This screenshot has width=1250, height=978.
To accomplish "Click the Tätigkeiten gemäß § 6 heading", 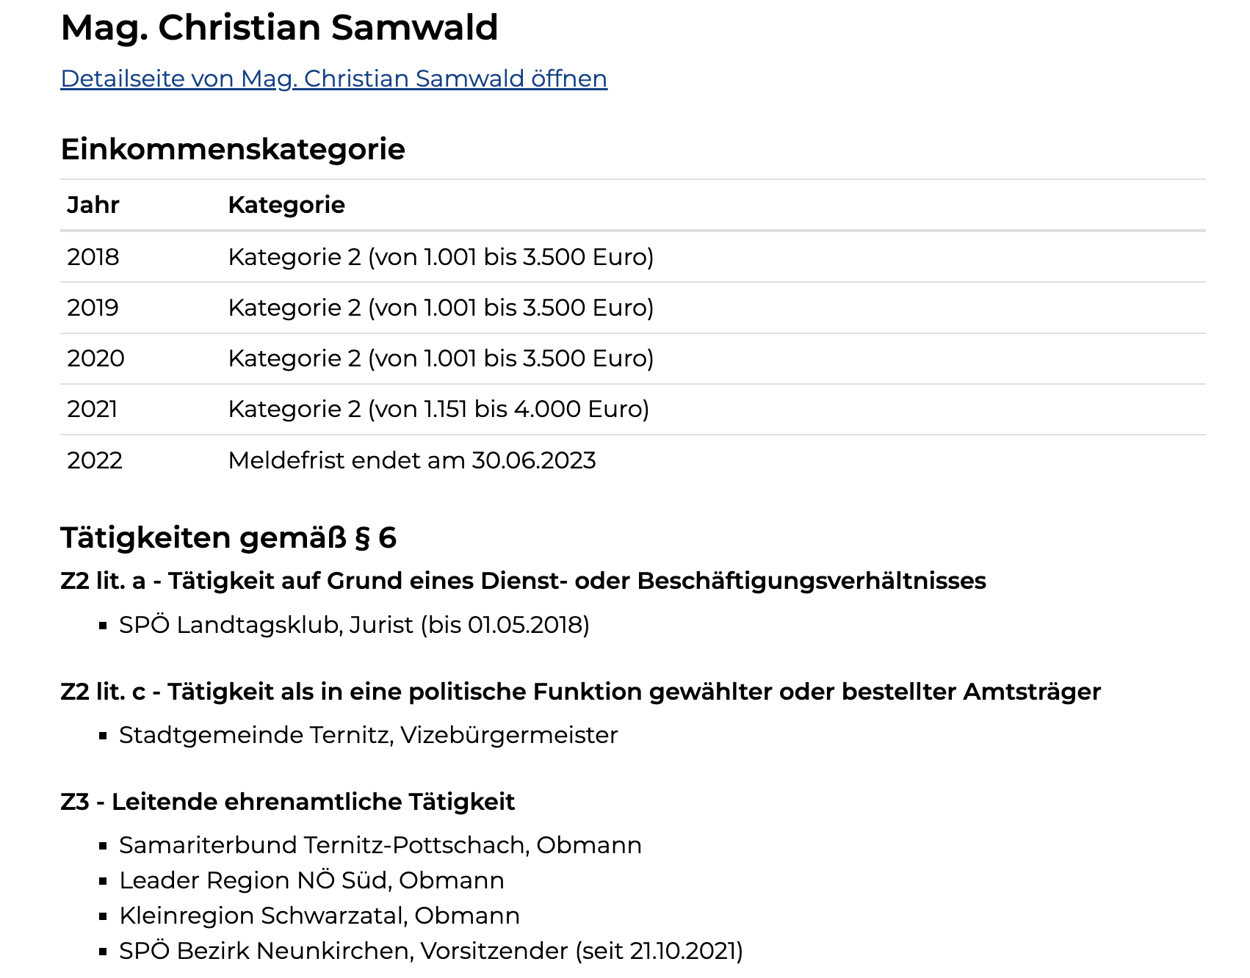I will 228,537.
